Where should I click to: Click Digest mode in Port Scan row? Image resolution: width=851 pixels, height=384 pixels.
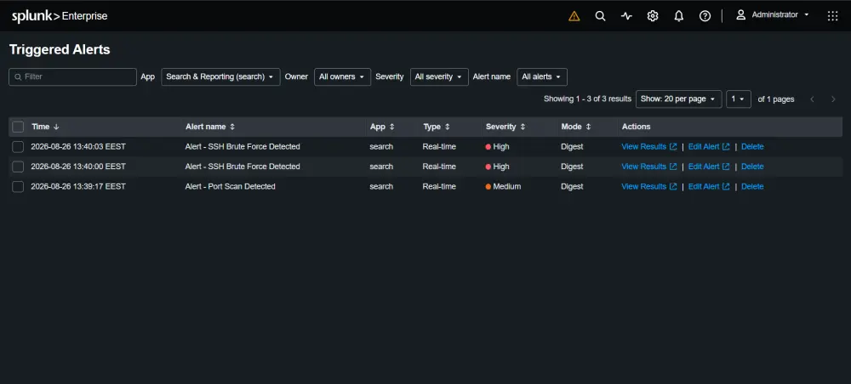(x=572, y=187)
